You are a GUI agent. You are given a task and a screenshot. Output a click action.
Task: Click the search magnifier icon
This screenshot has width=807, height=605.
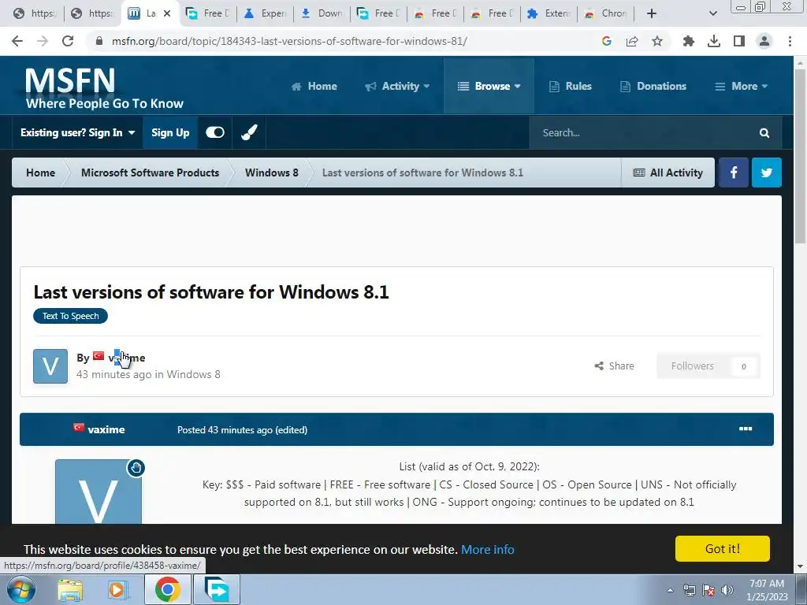point(764,132)
